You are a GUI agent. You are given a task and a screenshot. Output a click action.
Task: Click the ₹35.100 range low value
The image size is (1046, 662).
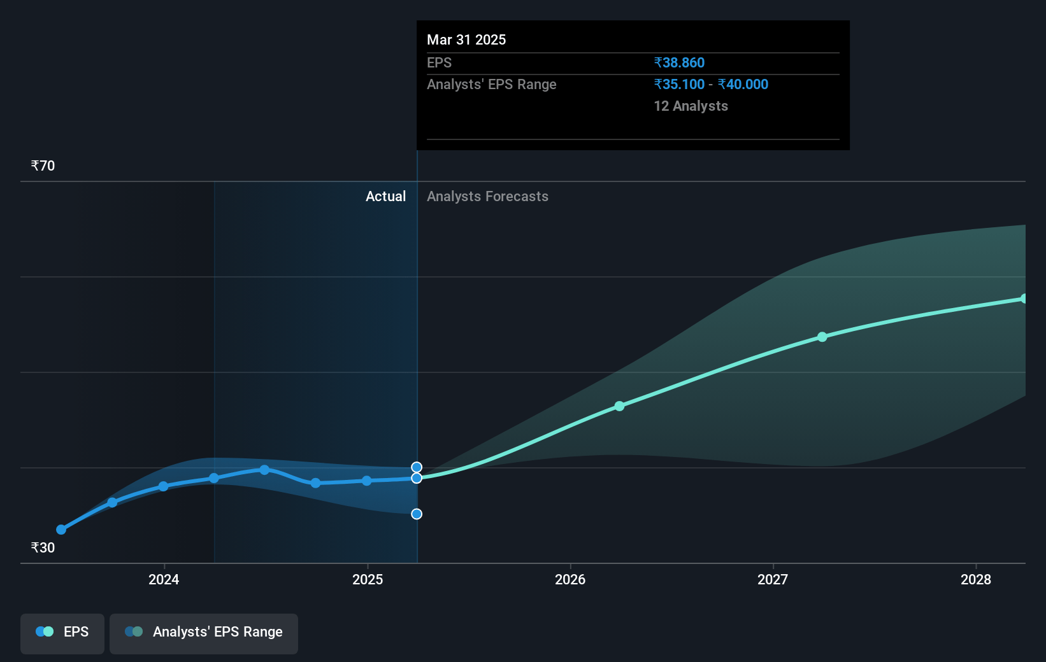click(x=679, y=85)
